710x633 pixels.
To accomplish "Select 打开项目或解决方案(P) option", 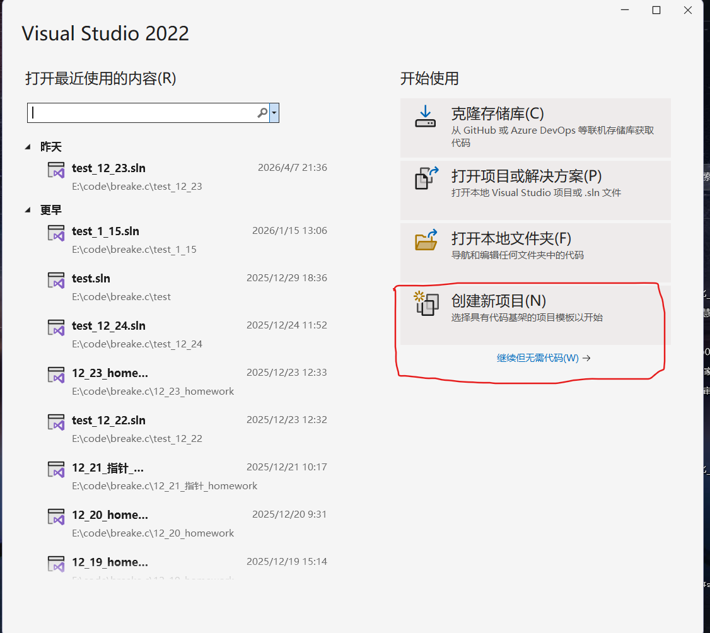I will 535,190.
